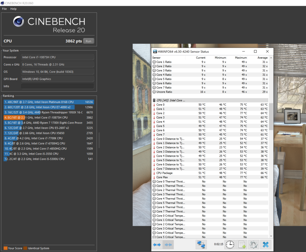
Task: Select the Core 2 Ratio sensor row
Action: (210, 66)
